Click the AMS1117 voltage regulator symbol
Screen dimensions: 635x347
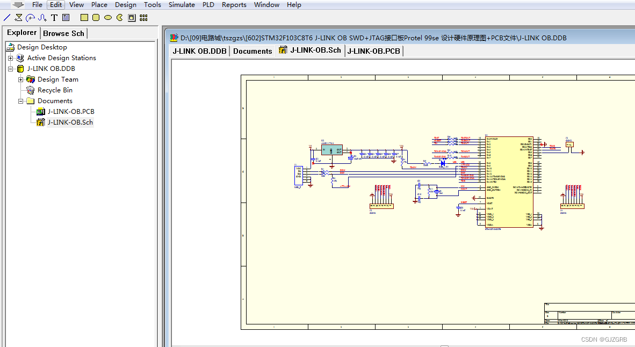[331, 150]
